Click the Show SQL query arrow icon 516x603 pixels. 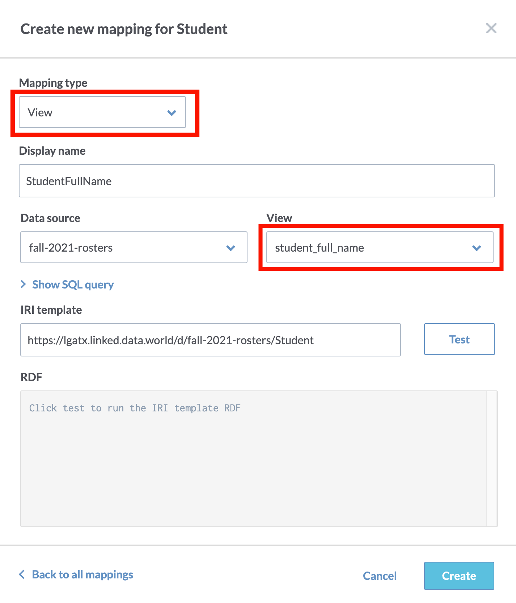[x=24, y=284]
